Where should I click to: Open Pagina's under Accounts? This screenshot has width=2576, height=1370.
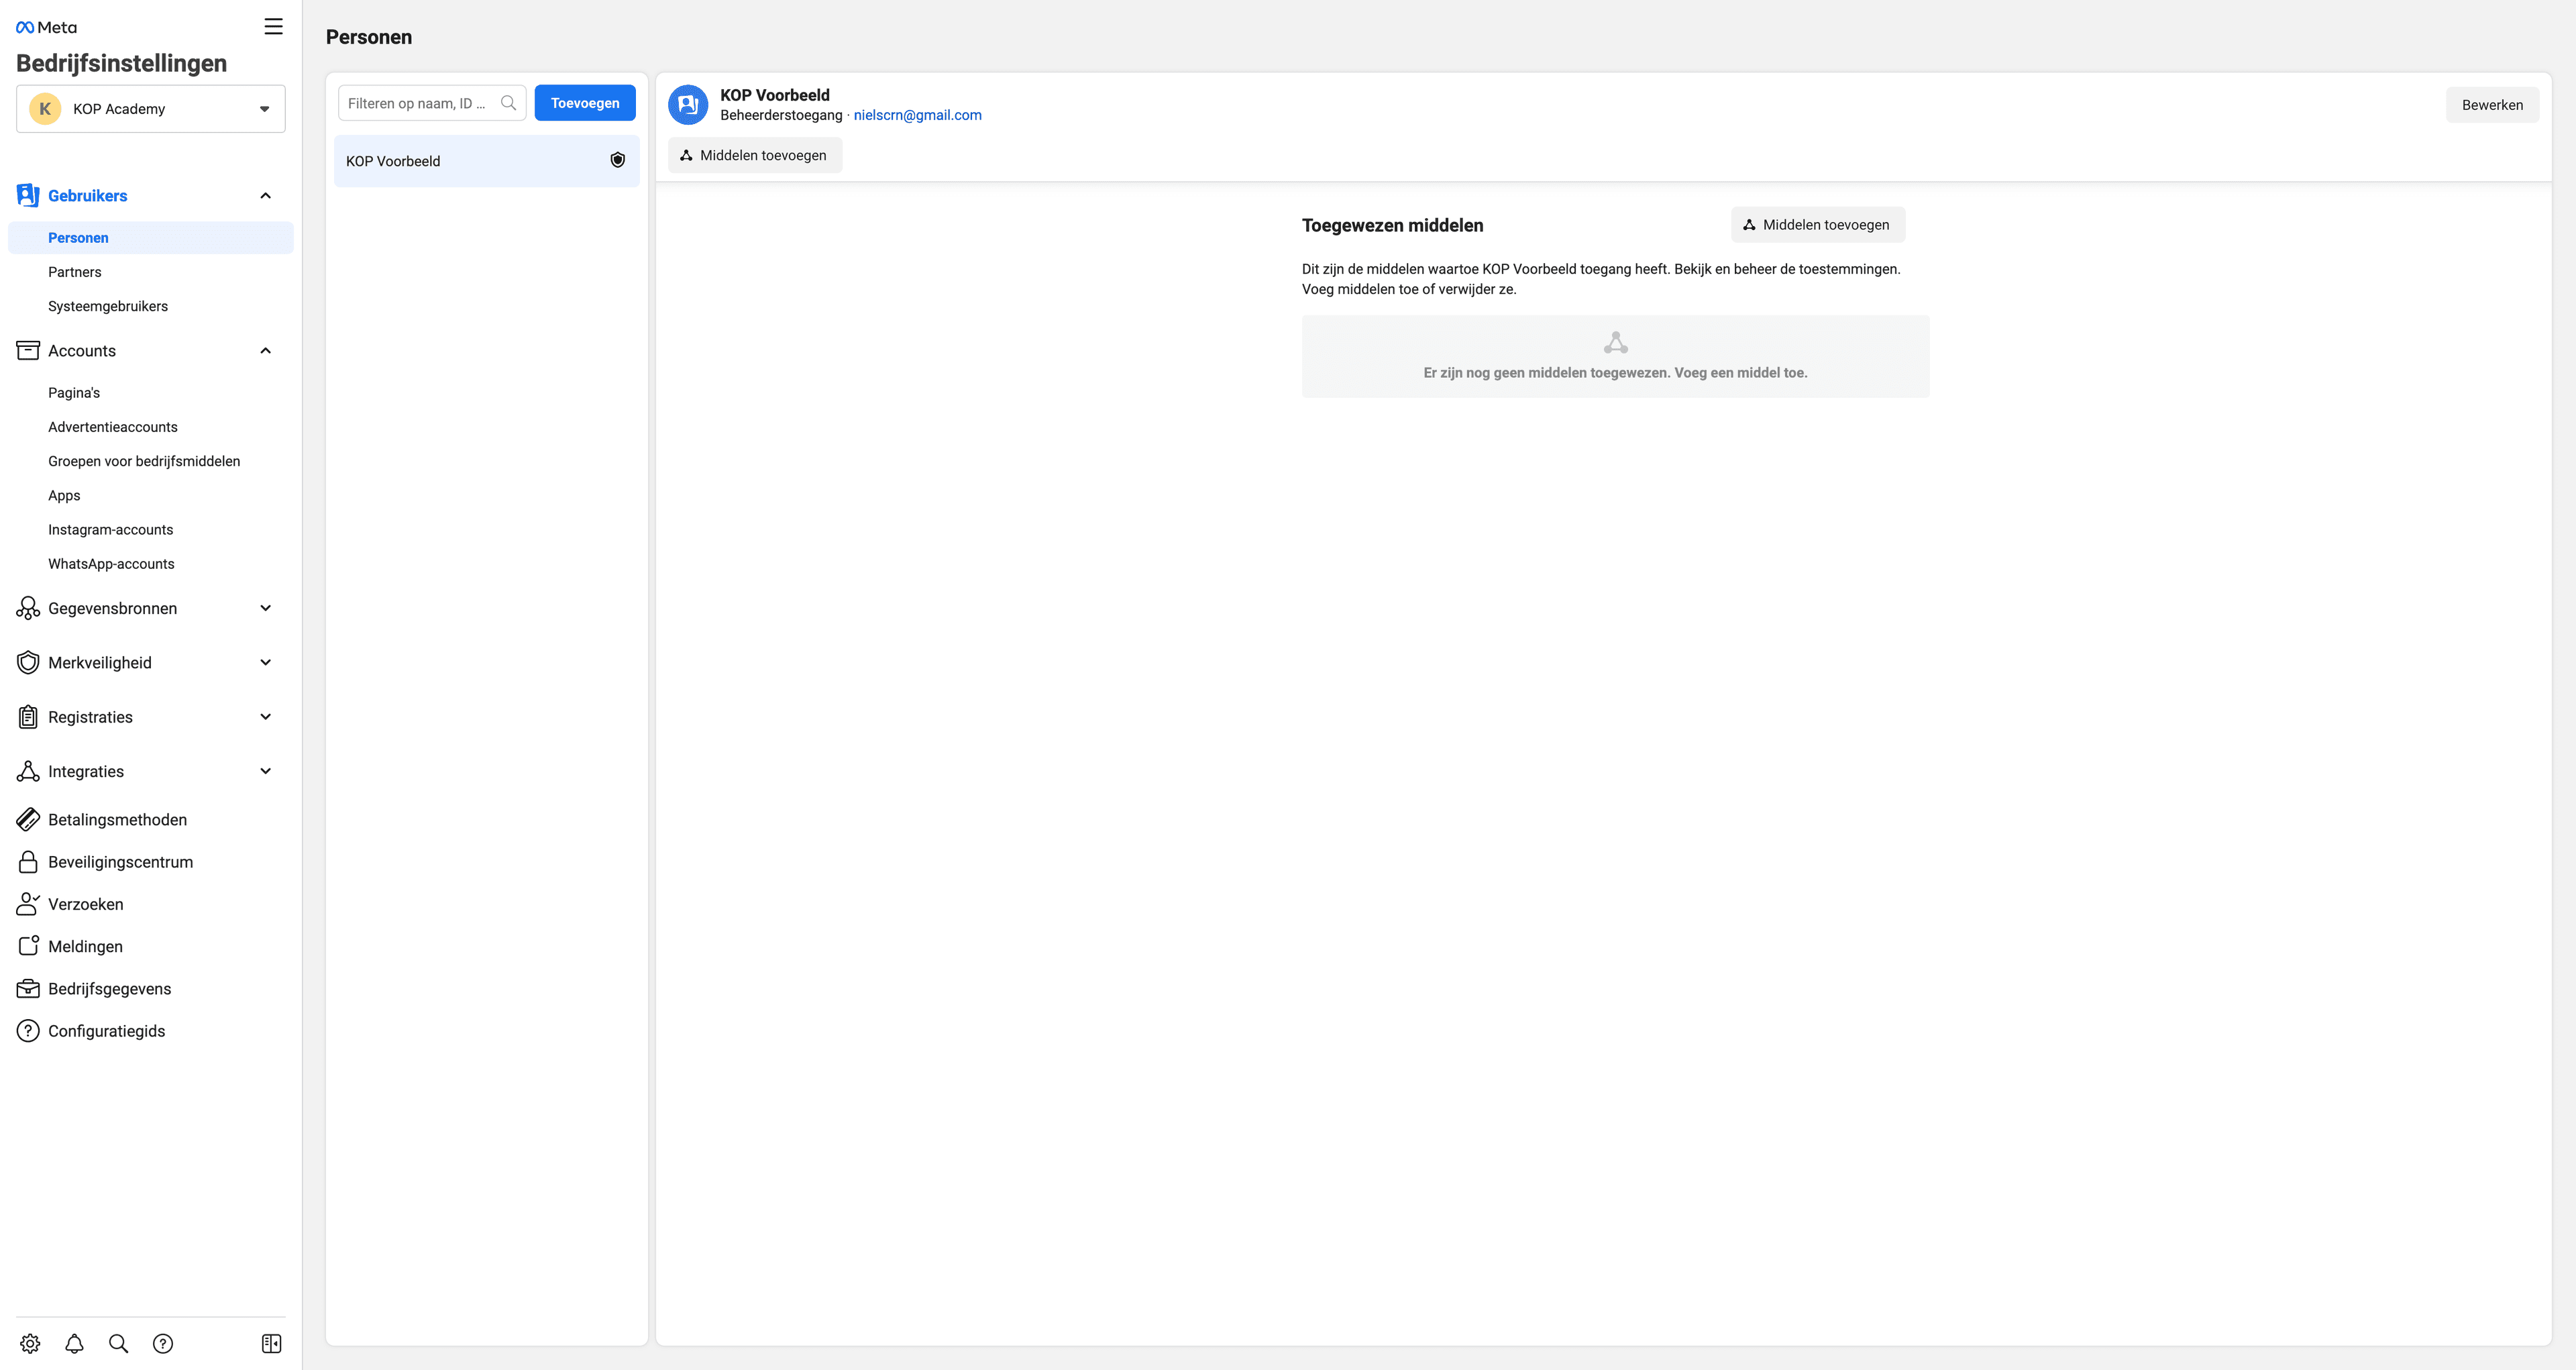[x=74, y=393]
